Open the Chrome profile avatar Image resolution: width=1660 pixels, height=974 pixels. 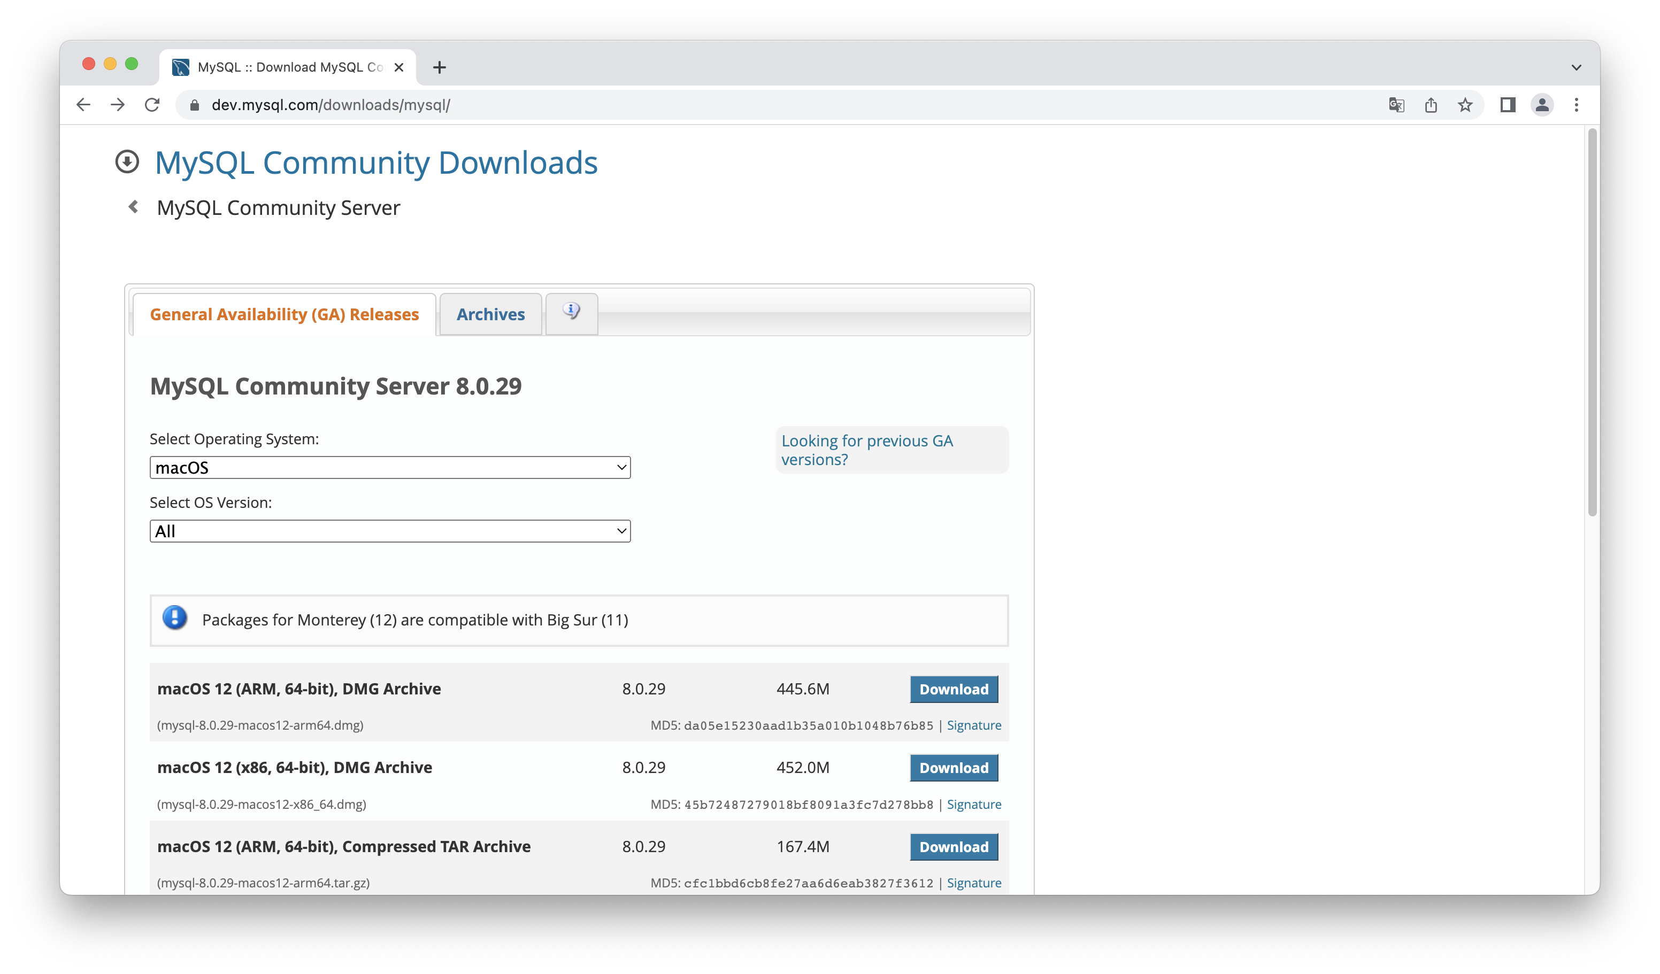click(x=1542, y=105)
